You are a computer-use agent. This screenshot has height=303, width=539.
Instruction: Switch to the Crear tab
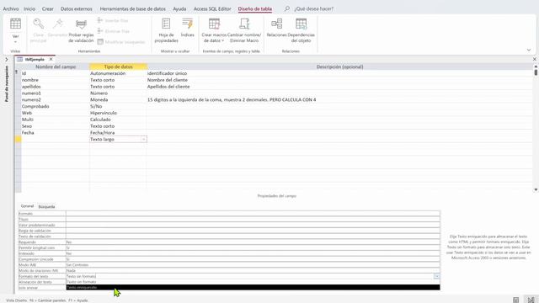tap(48, 8)
